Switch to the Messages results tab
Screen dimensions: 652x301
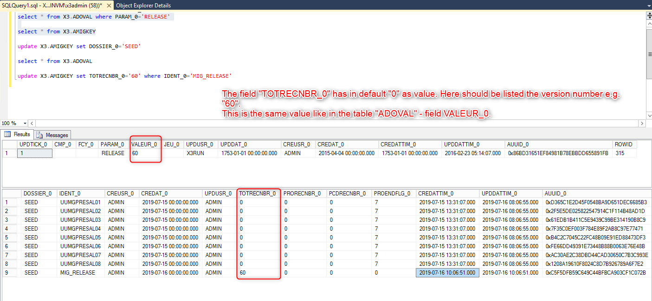tap(52, 135)
